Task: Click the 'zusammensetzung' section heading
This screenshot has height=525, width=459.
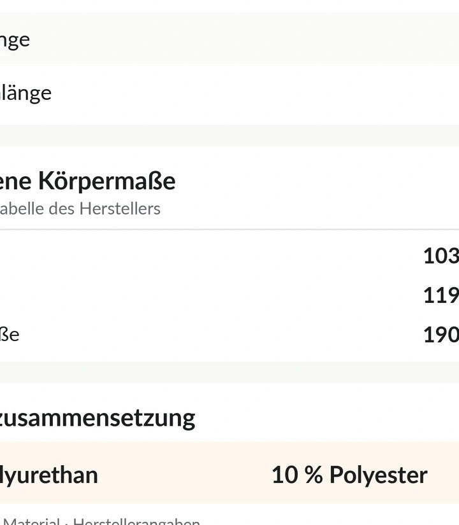Action: coord(98,419)
